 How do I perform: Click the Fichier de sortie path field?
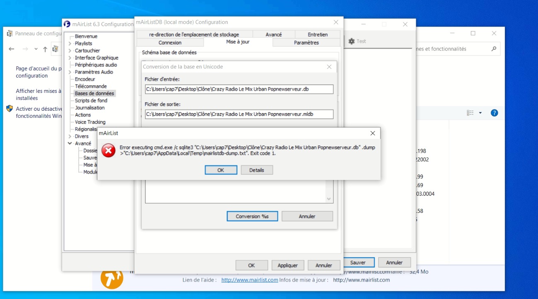239,114
